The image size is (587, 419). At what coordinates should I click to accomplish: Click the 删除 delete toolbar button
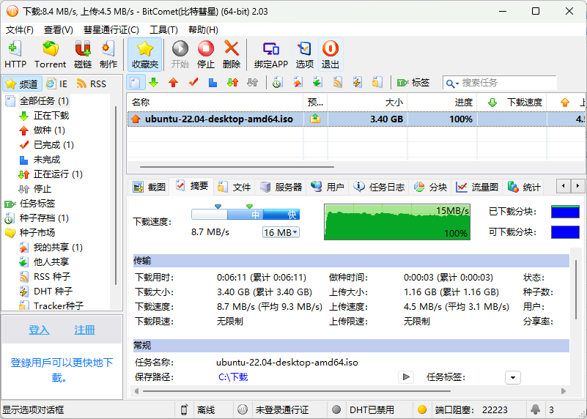point(232,55)
